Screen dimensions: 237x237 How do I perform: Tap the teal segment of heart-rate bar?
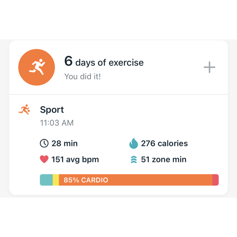pos(46,180)
